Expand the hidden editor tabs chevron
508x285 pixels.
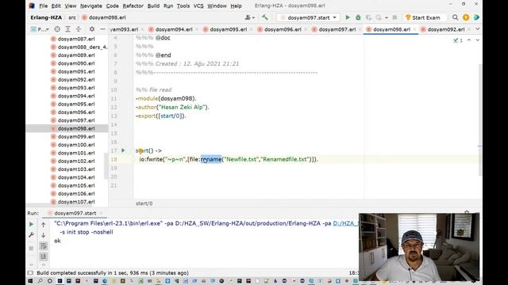coord(478,29)
